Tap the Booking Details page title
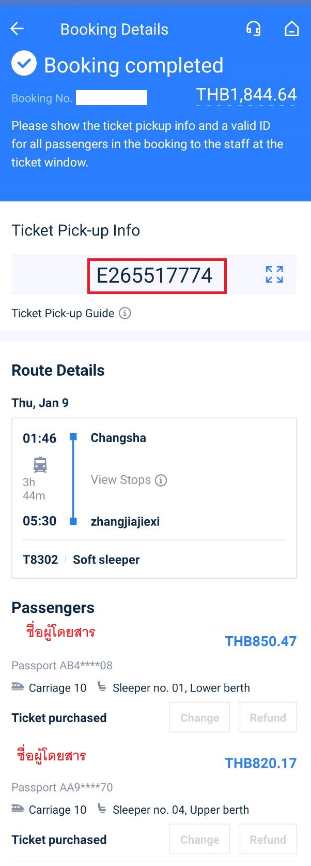 point(114,30)
